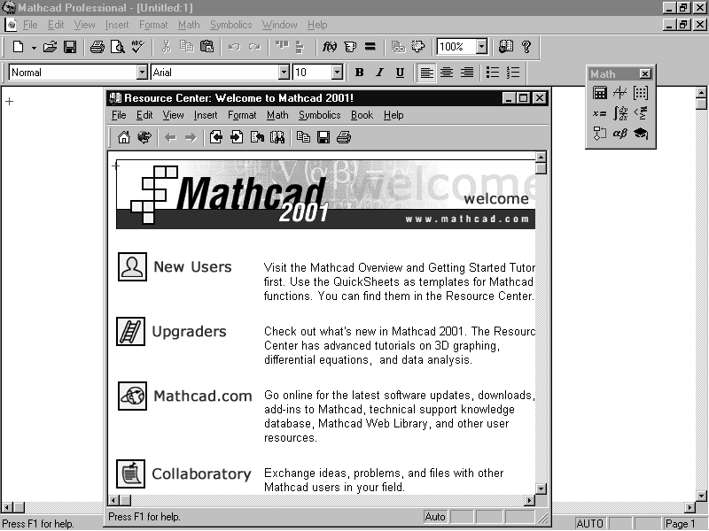Click the New Users person icon
The height and width of the screenshot is (531, 709).
click(132, 267)
